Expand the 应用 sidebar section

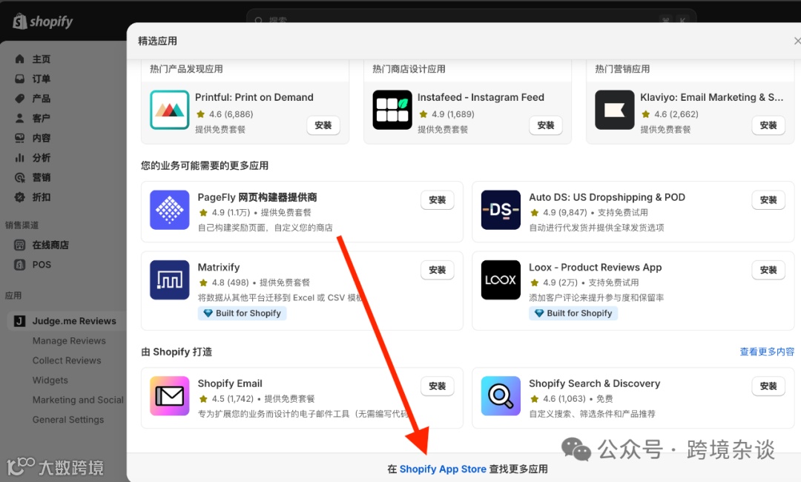coord(13,296)
